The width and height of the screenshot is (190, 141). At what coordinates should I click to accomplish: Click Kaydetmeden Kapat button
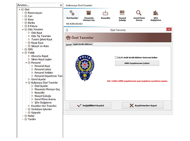(x=143, y=105)
